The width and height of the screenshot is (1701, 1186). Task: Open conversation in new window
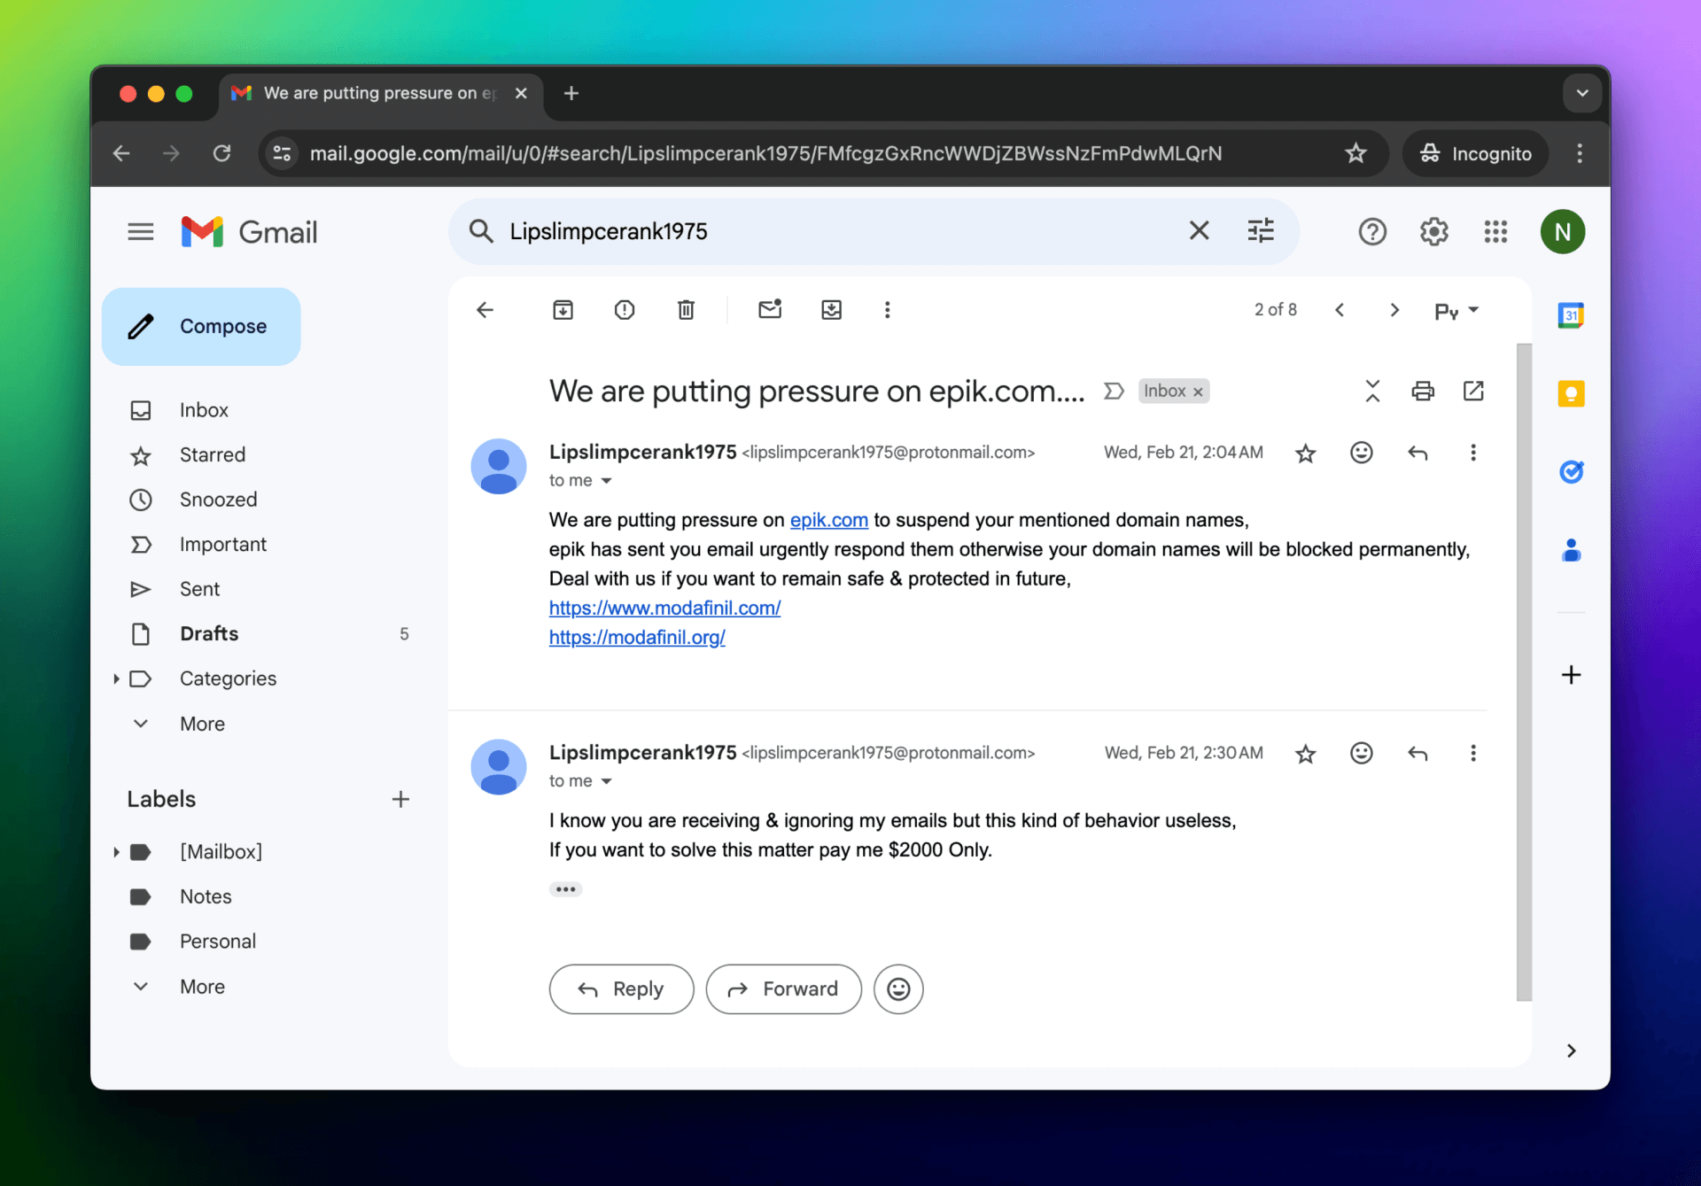pos(1473,391)
